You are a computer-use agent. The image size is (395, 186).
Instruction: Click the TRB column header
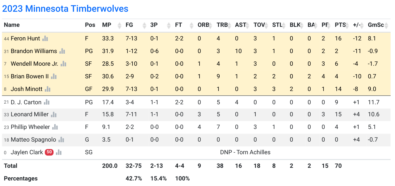222,25
